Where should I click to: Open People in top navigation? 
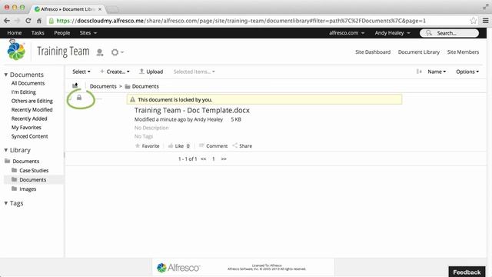[61, 32]
